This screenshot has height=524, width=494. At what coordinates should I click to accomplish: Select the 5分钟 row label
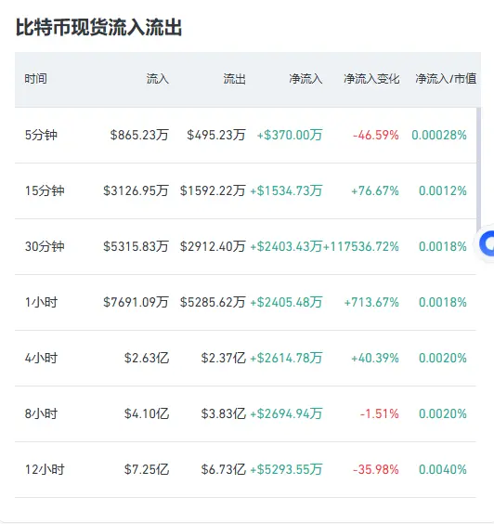(41, 135)
